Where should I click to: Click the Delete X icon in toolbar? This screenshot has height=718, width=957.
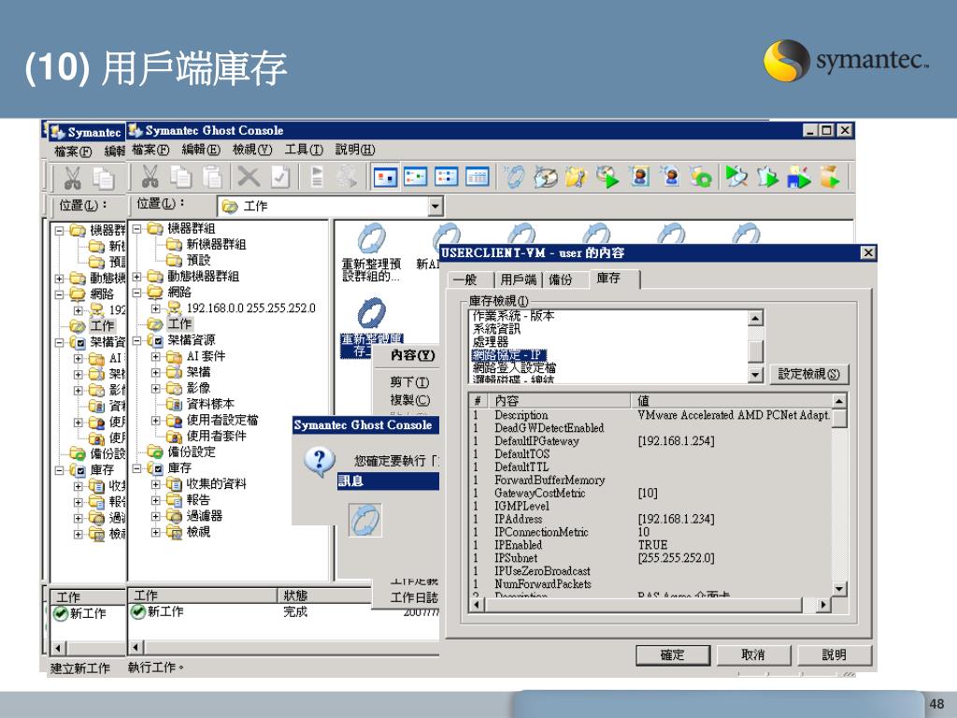pos(248,177)
